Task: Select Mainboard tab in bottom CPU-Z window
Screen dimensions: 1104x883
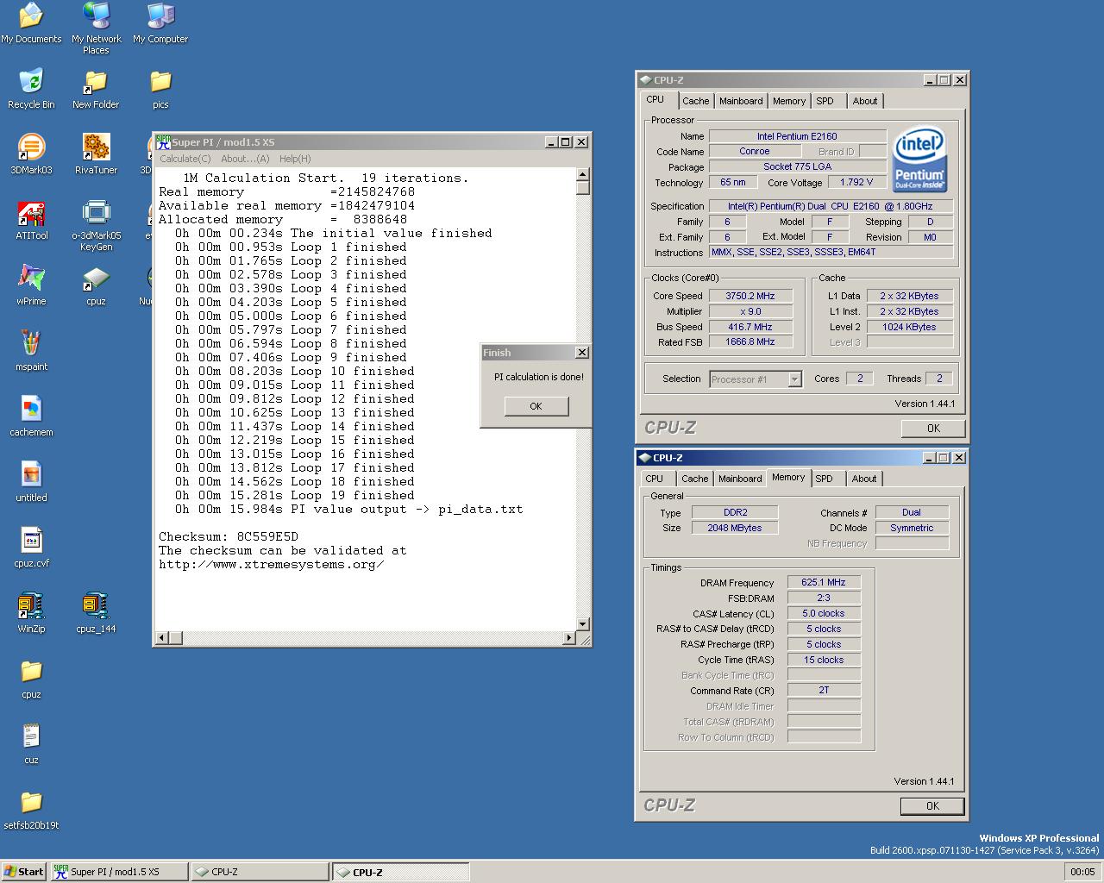Action: [x=740, y=479]
